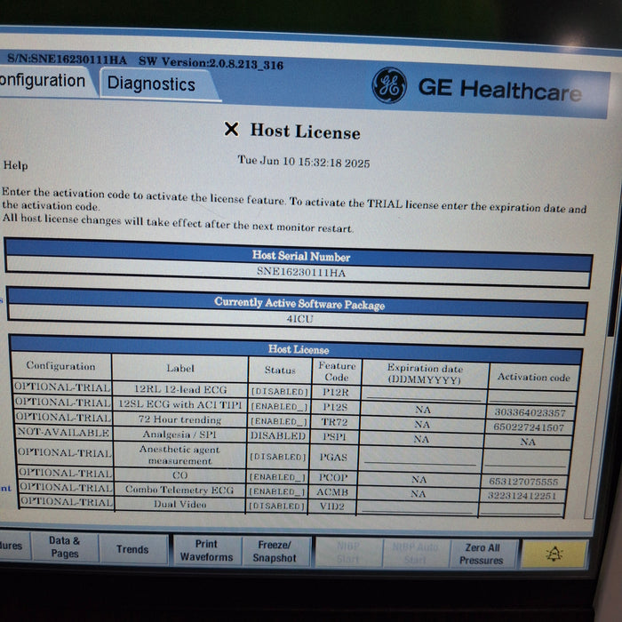The height and width of the screenshot is (622, 622).
Task: Click Print Waveforms
Action: click(x=206, y=550)
